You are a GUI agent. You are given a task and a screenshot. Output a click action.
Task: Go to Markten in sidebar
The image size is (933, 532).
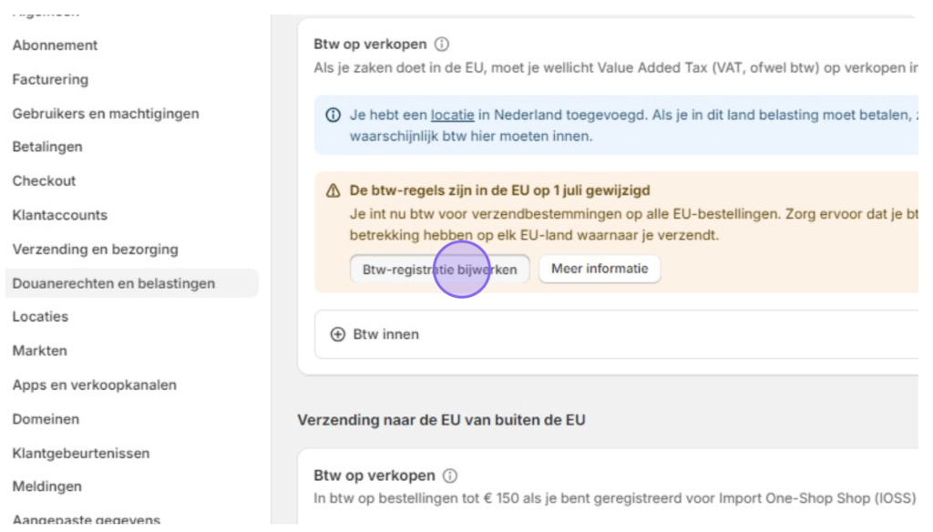click(x=39, y=351)
